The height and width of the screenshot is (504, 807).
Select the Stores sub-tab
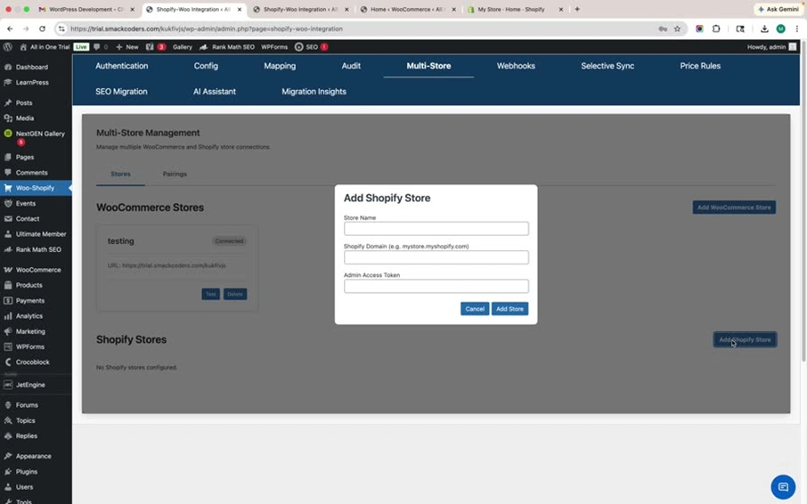pos(120,174)
